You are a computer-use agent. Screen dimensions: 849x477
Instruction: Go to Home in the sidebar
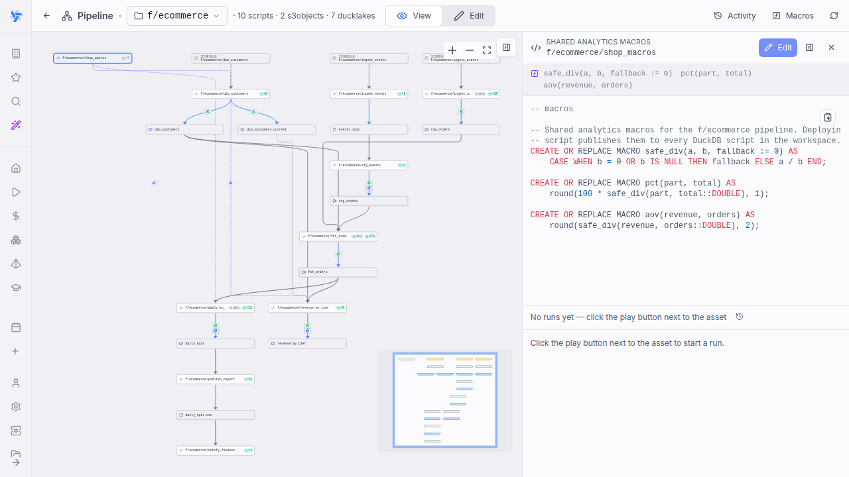click(16, 168)
